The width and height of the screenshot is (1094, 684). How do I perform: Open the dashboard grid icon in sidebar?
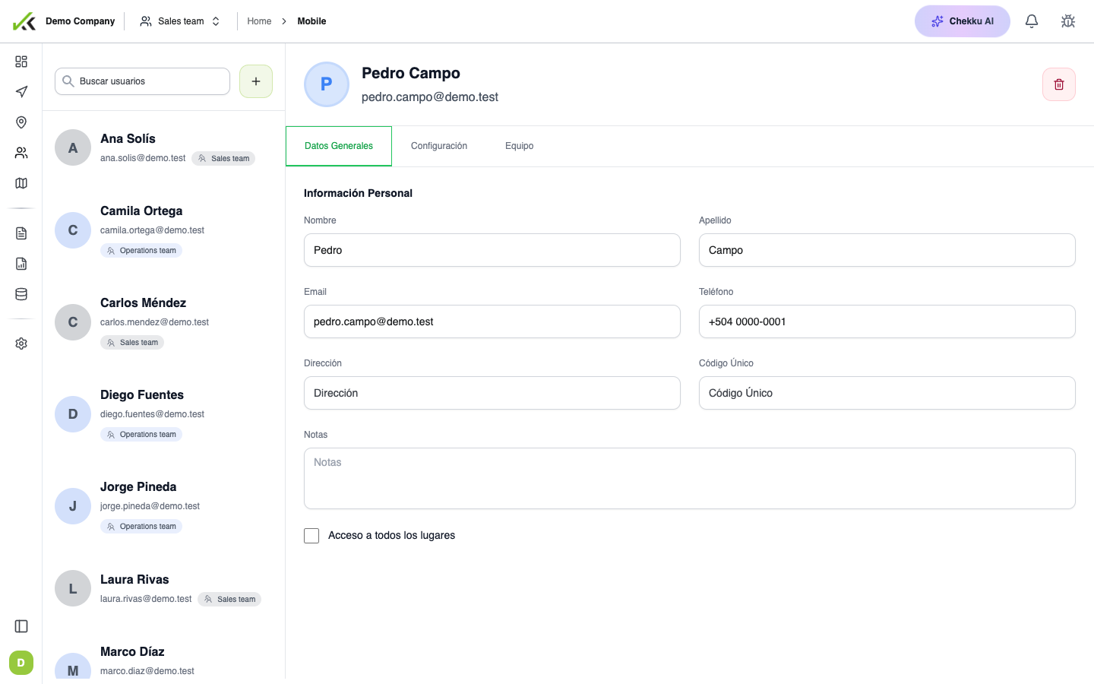pos(21,62)
